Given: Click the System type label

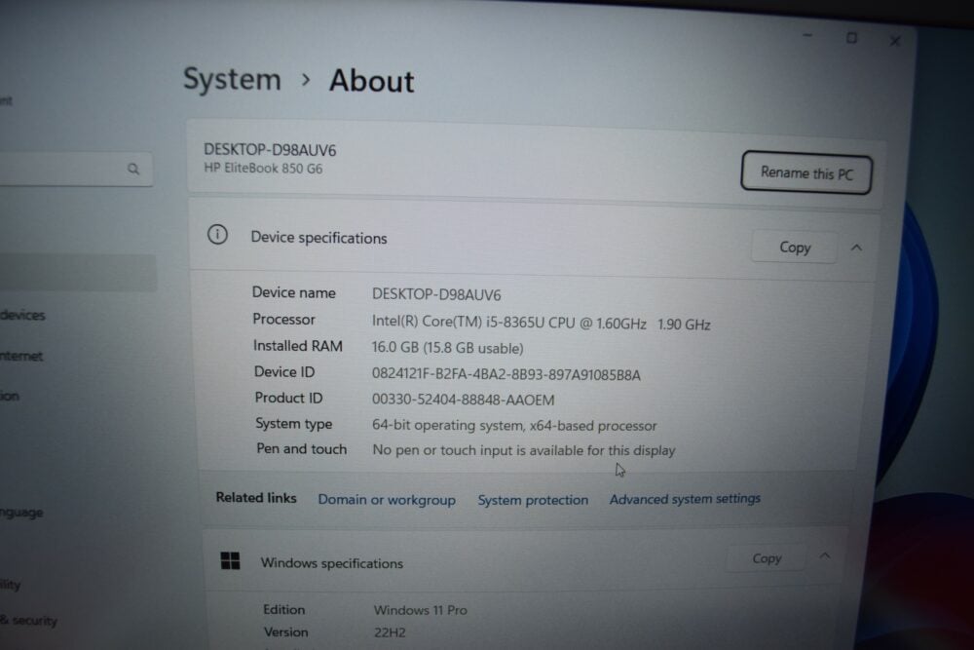Looking at the screenshot, I should [x=293, y=424].
